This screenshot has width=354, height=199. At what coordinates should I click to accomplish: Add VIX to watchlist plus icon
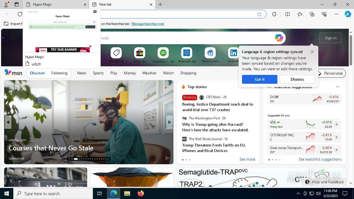(337, 124)
